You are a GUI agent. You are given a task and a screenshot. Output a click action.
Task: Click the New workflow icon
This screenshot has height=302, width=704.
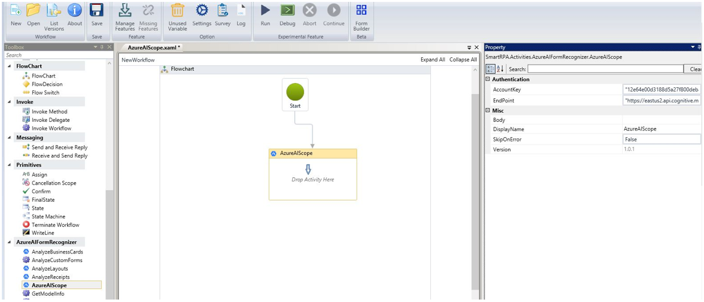[x=16, y=10]
